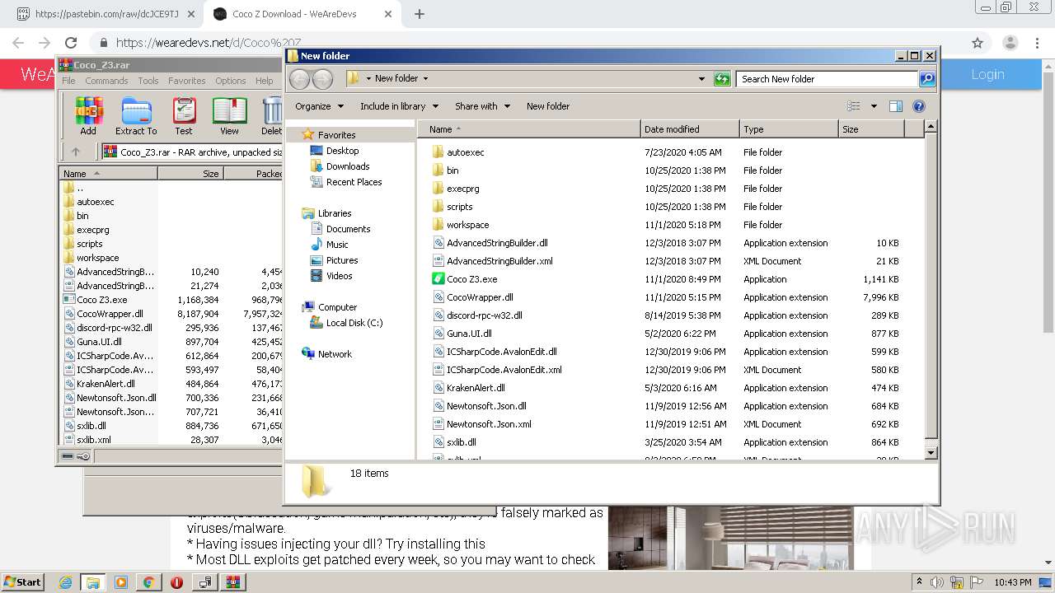Image resolution: width=1055 pixels, height=593 pixels.
Task: Open Internet Explorer from the taskbar
Action: click(x=65, y=582)
